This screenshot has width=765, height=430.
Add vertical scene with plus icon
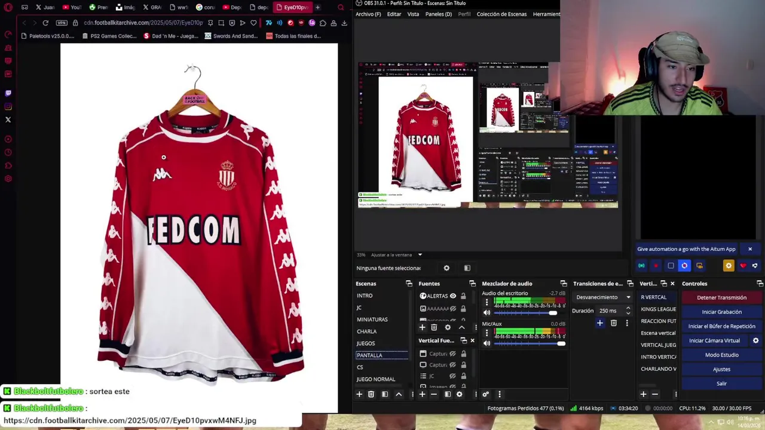pos(643,394)
